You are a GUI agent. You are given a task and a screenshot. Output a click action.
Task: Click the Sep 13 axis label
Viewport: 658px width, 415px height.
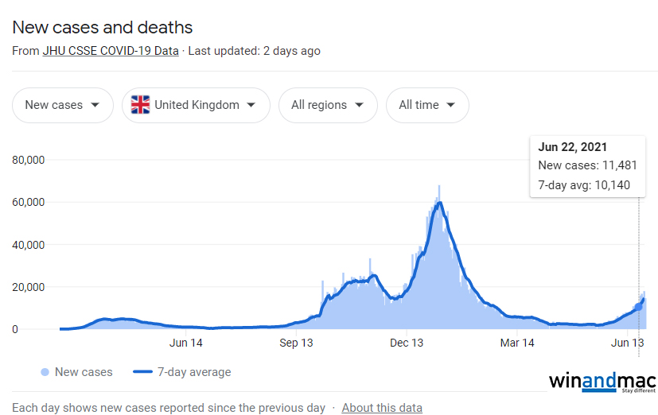pos(296,343)
